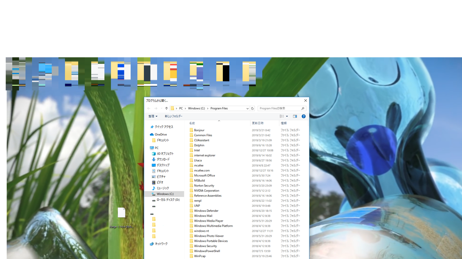
Task: Open the 整理 dropdown menu
Action: [x=153, y=116]
